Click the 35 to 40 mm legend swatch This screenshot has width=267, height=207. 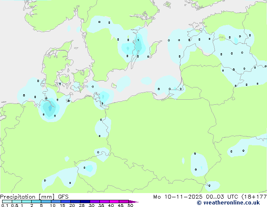pyautogui.click(x=104, y=202)
